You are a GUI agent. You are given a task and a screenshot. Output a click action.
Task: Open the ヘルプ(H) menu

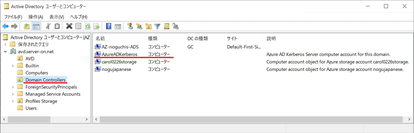pos(79,17)
